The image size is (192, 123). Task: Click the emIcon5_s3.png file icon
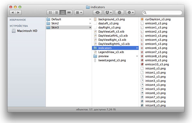(142, 44)
